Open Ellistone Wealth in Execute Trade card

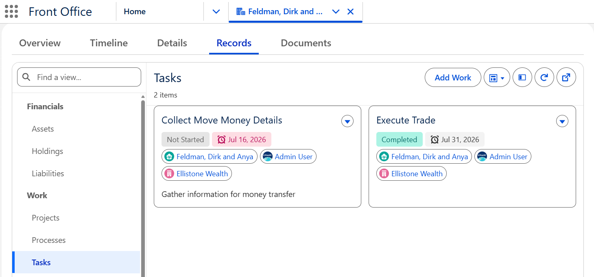(x=417, y=174)
